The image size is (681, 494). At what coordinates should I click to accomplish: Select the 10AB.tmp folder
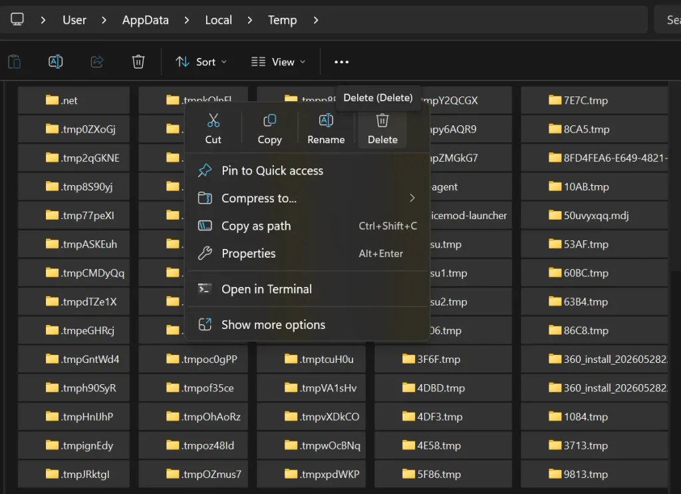coord(594,186)
